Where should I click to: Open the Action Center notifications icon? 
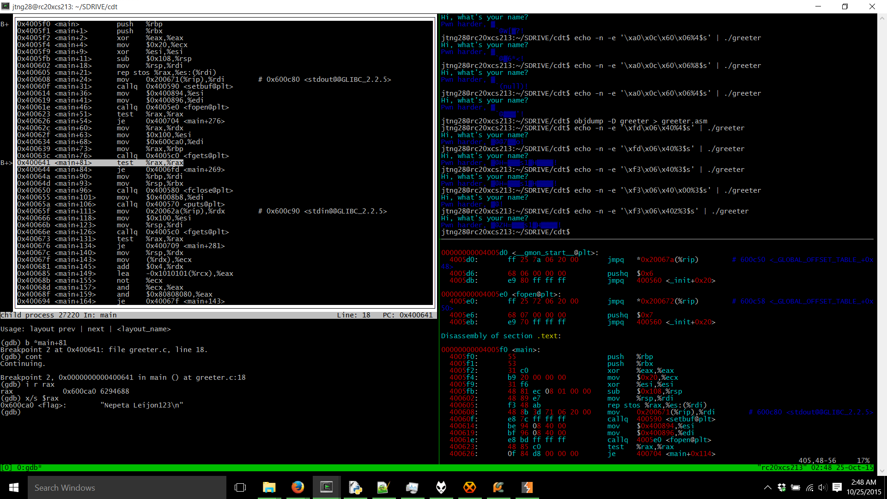837,487
